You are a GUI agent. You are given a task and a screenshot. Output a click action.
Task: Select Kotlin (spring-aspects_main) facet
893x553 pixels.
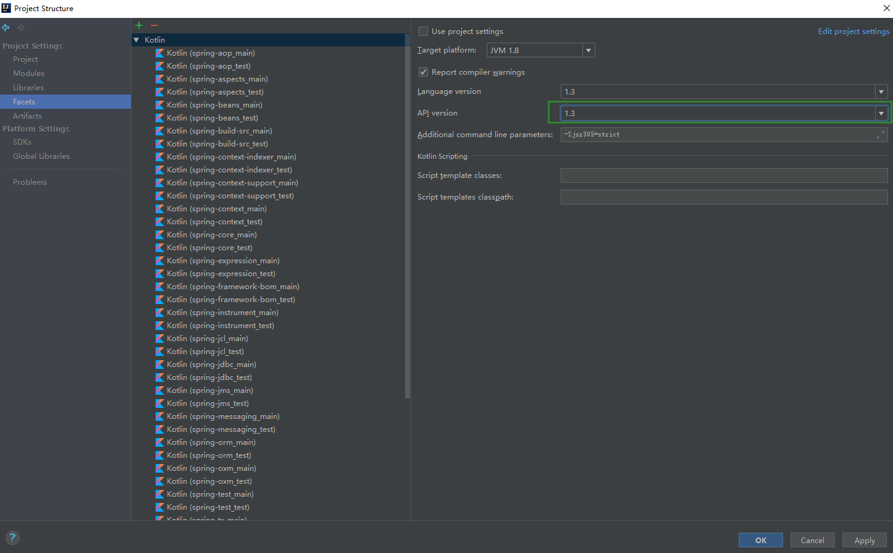pos(217,79)
